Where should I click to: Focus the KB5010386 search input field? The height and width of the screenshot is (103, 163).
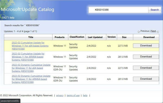tap(118, 10)
